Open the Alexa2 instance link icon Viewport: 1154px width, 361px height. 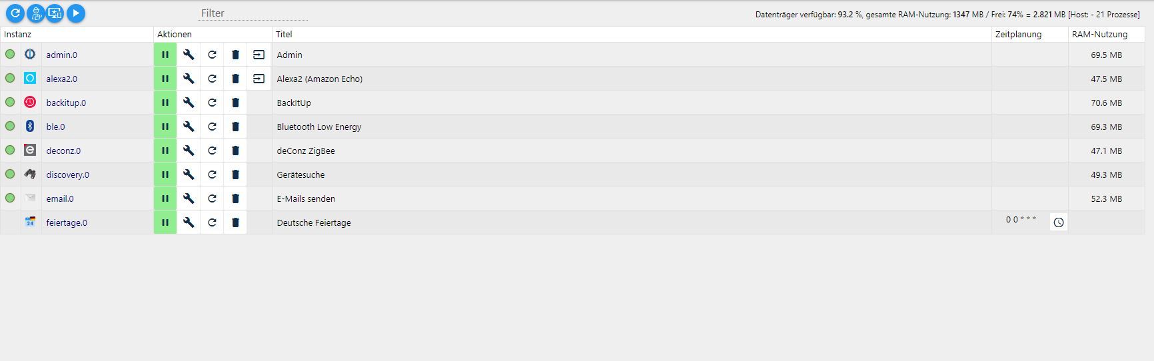pos(259,79)
